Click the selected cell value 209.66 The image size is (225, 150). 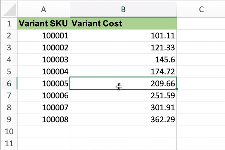(x=163, y=83)
